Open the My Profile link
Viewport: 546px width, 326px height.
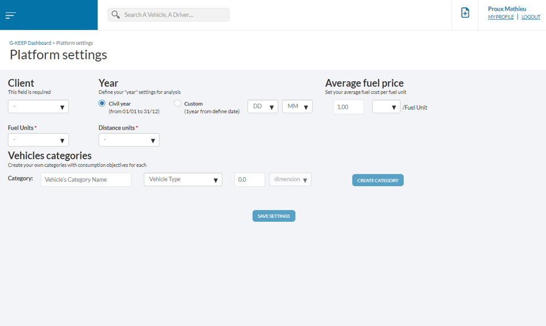point(501,17)
